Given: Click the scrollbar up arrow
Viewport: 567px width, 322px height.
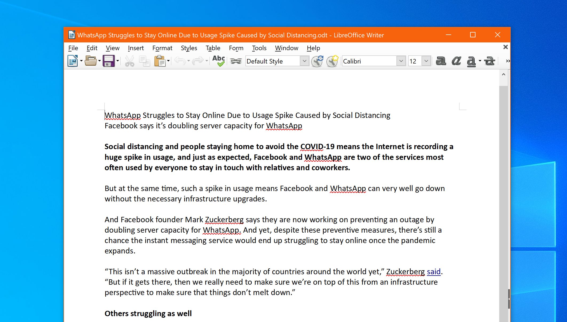Looking at the screenshot, I should (x=504, y=74).
